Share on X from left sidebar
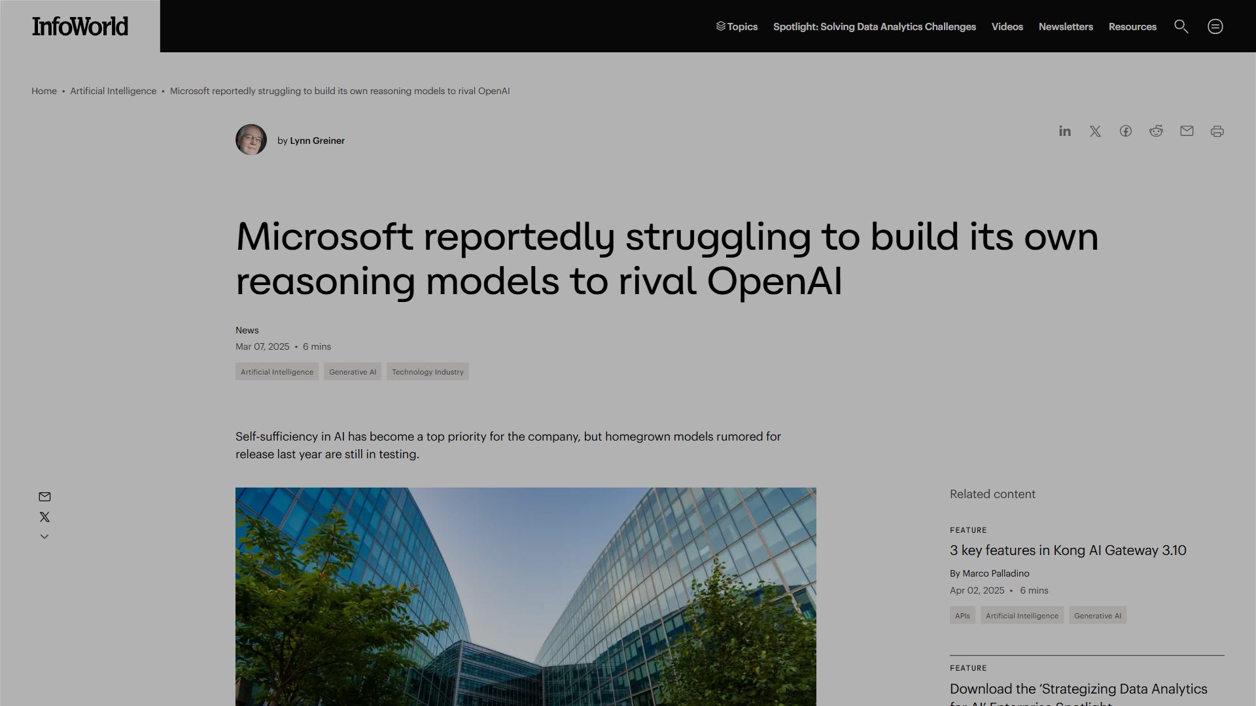The height and width of the screenshot is (706, 1256). [44, 517]
